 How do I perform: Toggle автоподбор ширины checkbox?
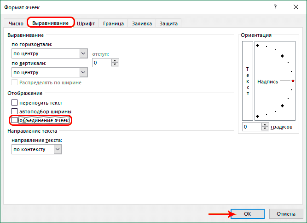tap(15, 111)
